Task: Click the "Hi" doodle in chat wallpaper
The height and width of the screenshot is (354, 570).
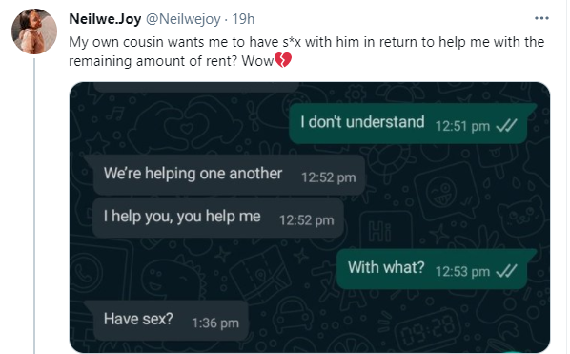Action: coord(380,232)
